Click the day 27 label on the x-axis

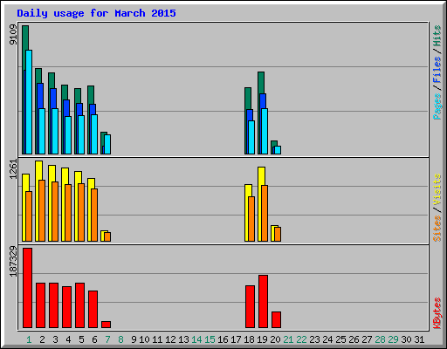coord(367,339)
